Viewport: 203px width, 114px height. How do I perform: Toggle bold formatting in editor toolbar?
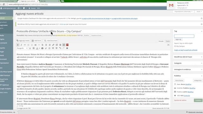(18, 45)
